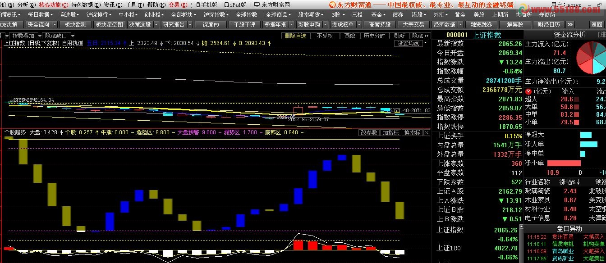
Task: Open the 美股 section
Action: [x=479, y=14]
